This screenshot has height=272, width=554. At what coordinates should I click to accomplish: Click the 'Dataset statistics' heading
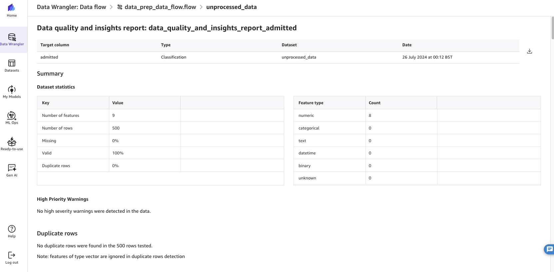(x=56, y=87)
